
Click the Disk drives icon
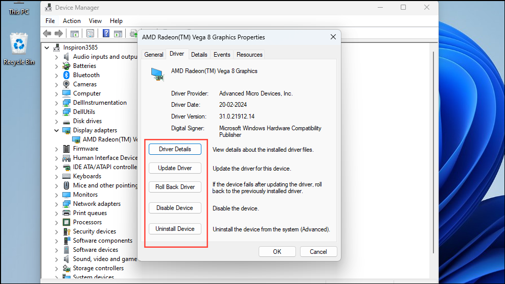[x=66, y=122]
